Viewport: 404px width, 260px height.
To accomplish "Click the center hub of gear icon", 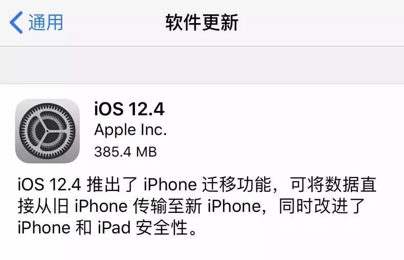I will (x=48, y=131).
